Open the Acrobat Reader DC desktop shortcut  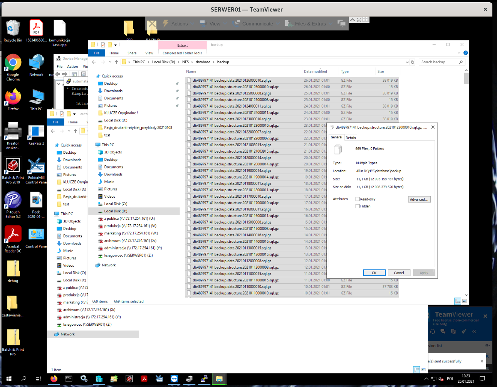(x=13, y=239)
